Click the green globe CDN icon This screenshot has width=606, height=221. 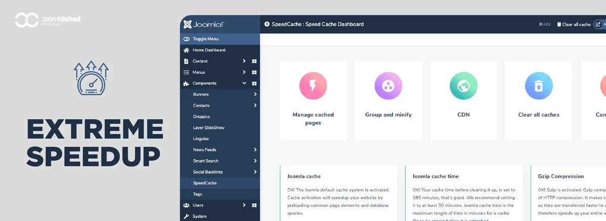pos(463,86)
